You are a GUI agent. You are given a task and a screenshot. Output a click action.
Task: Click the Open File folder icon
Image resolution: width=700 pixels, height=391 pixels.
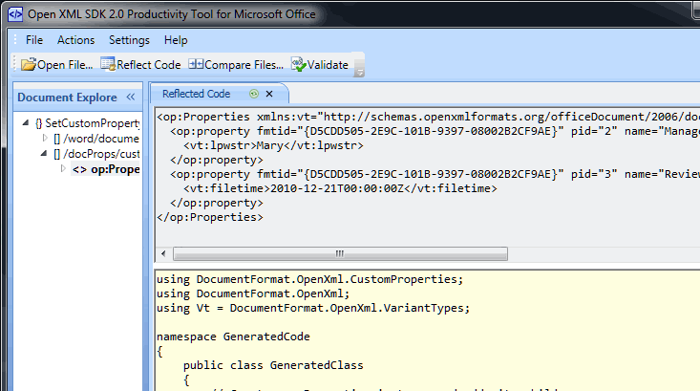click(29, 65)
